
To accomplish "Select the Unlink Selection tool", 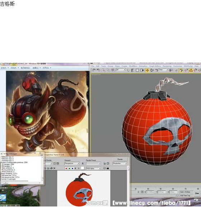I will pos(108,70).
